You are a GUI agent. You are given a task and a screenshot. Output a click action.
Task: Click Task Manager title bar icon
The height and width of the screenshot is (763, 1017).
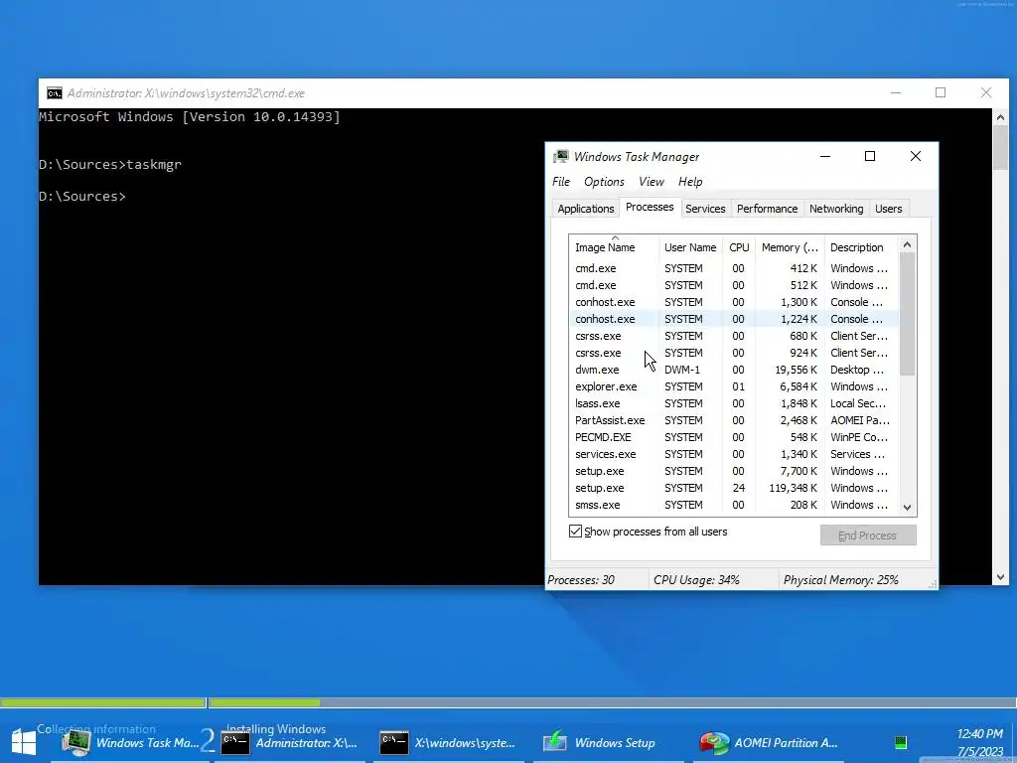tap(560, 156)
